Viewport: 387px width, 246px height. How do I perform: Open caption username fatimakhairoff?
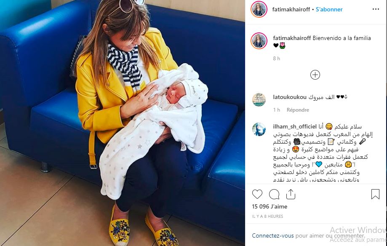tap(292, 38)
